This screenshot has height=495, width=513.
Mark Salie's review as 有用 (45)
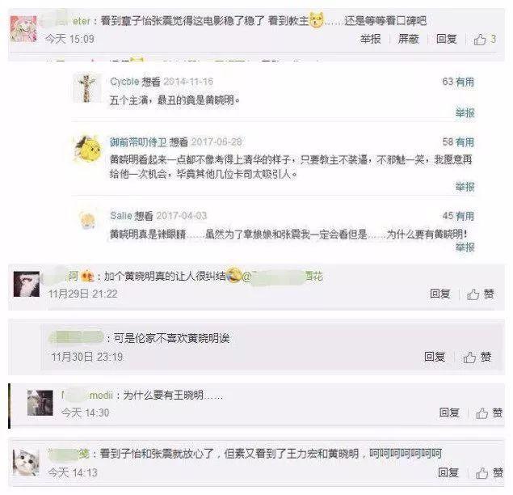point(458,216)
